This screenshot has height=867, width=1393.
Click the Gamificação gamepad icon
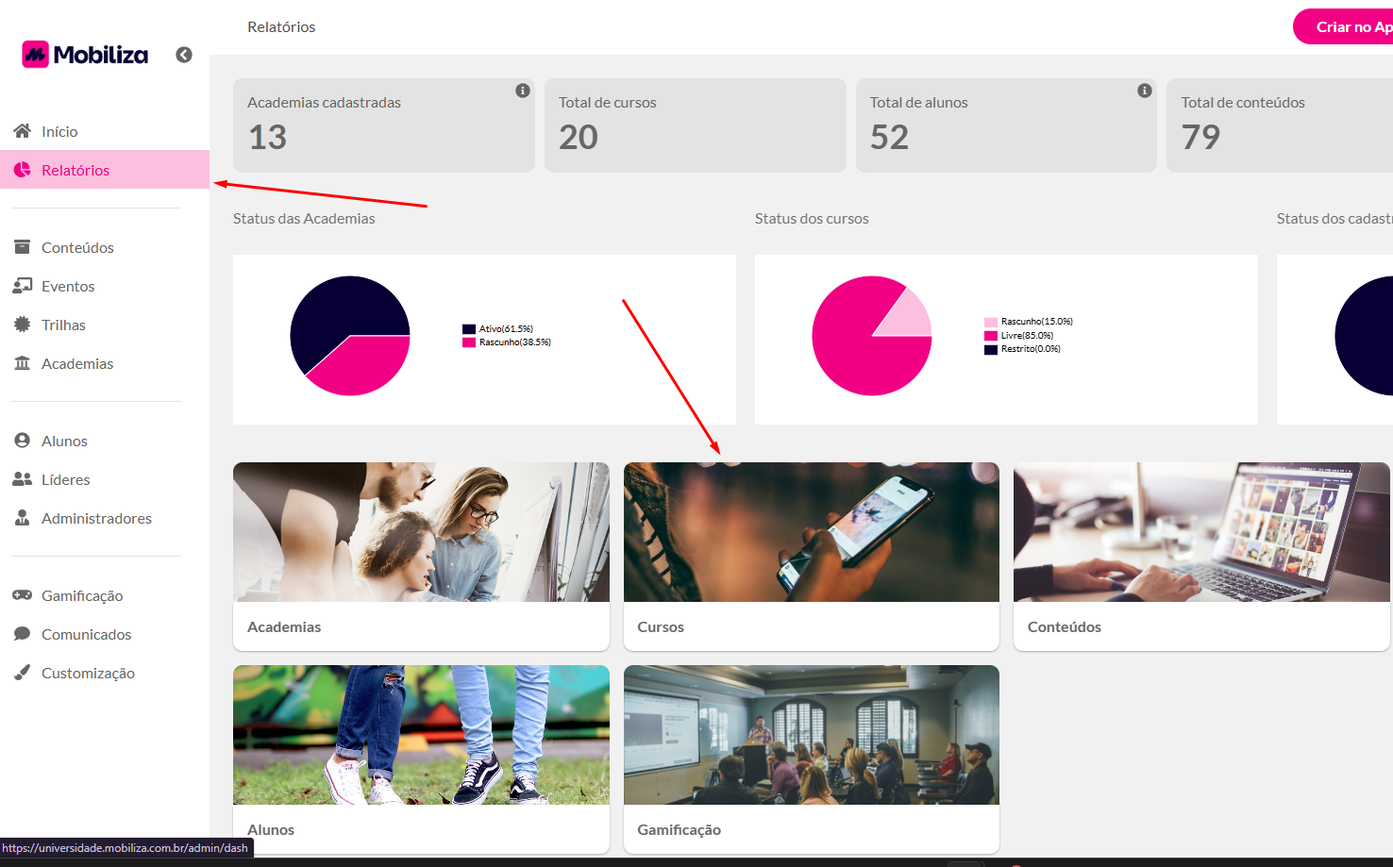[x=23, y=595]
